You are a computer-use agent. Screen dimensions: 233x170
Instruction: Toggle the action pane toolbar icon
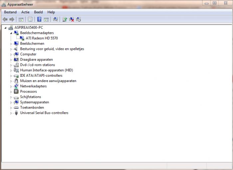[46, 19]
